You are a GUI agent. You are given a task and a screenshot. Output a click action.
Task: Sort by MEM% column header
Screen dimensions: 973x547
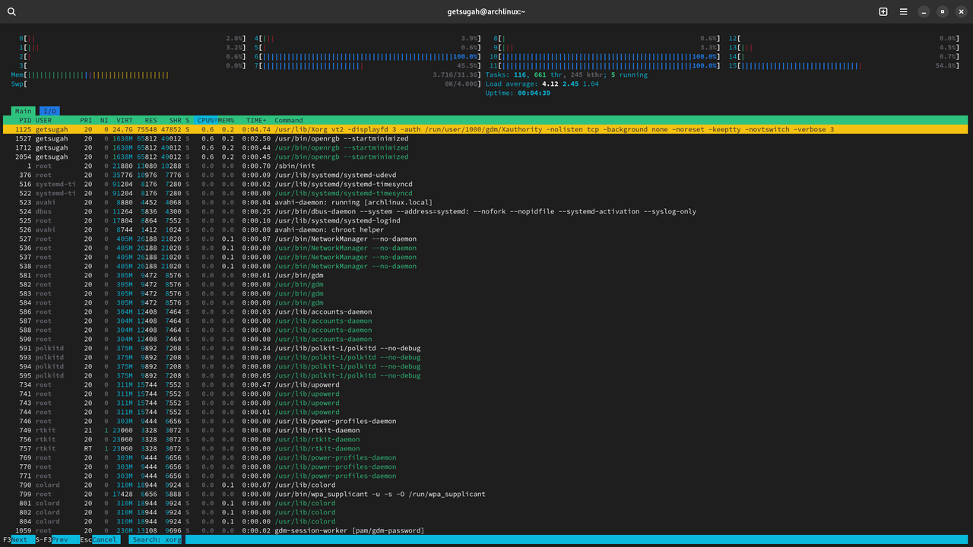227,120
